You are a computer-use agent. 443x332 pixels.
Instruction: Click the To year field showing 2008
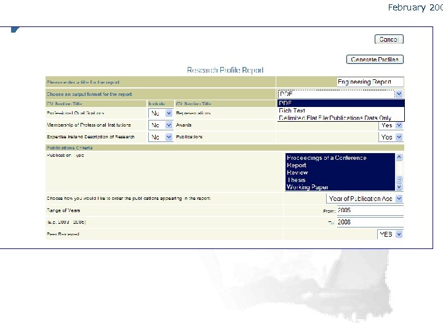[370, 222]
